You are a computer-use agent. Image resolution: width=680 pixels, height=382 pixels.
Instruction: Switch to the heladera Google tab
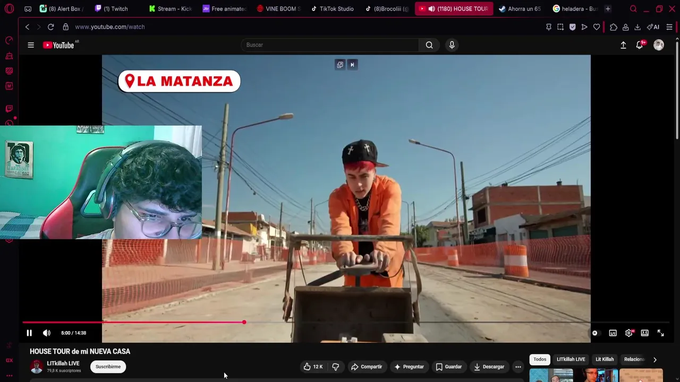(575, 9)
